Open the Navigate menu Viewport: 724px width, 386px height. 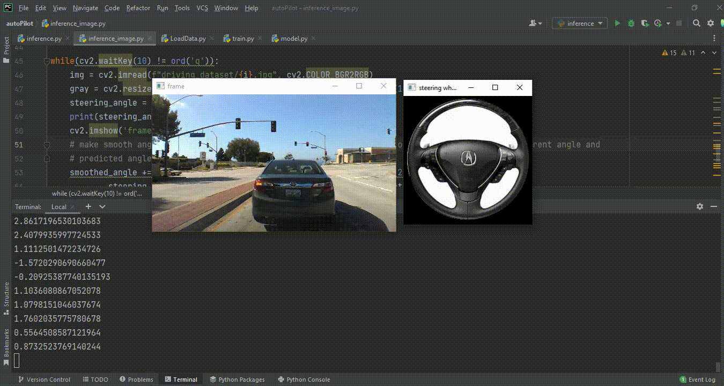(85, 8)
